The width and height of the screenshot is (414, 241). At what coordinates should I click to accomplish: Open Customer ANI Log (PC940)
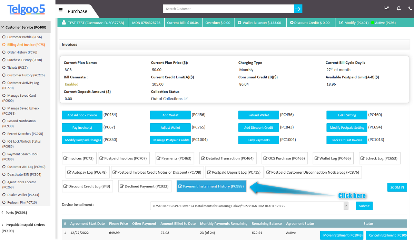pyautogui.click(x=26, y=167)
